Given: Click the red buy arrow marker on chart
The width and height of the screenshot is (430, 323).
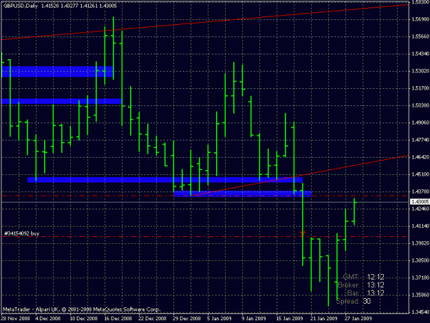Looking at the screenshot, I should pyautogui.click(x=303, y=233).
